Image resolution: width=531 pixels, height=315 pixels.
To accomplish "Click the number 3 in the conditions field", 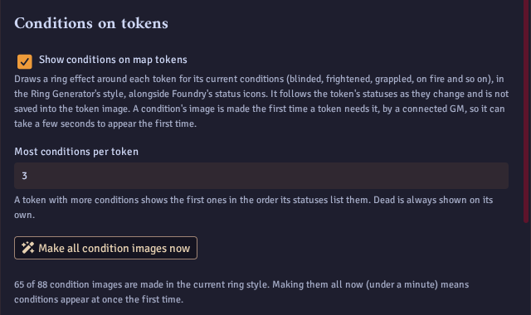I will pyautogui.click(x=24, y=176).
